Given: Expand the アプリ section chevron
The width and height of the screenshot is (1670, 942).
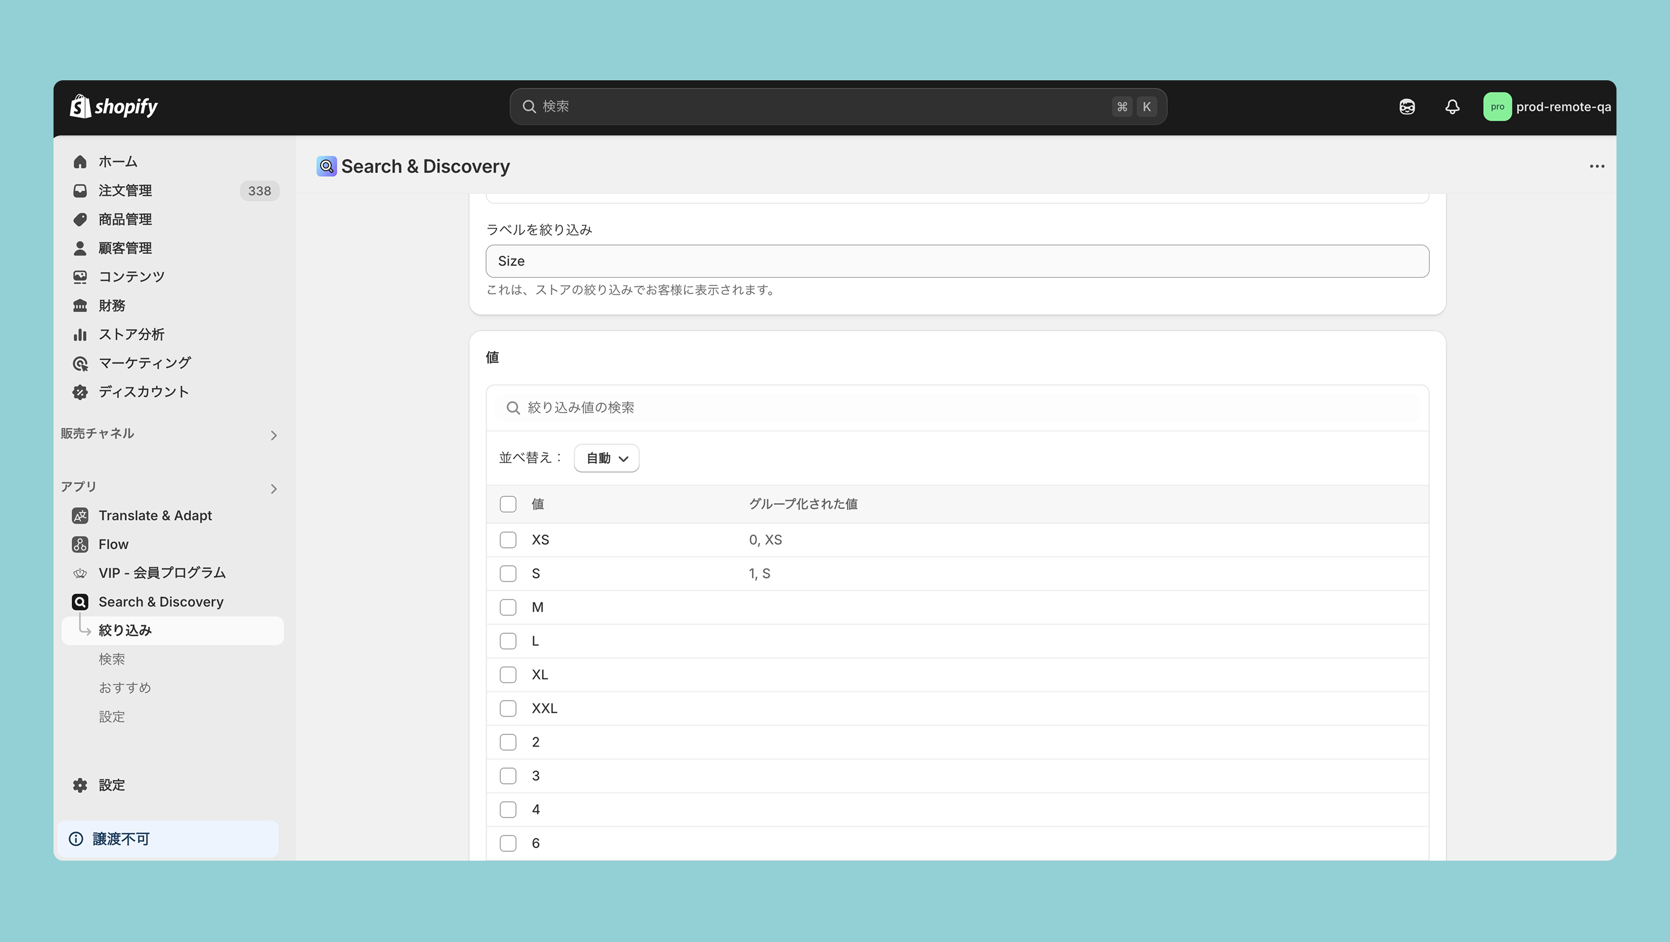Looking at the screenshot, I should 274,489.
